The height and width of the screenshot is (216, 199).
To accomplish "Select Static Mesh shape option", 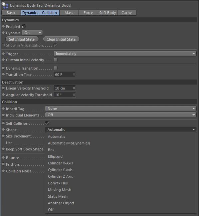I will pyautogui.click(x=121, y=196).
